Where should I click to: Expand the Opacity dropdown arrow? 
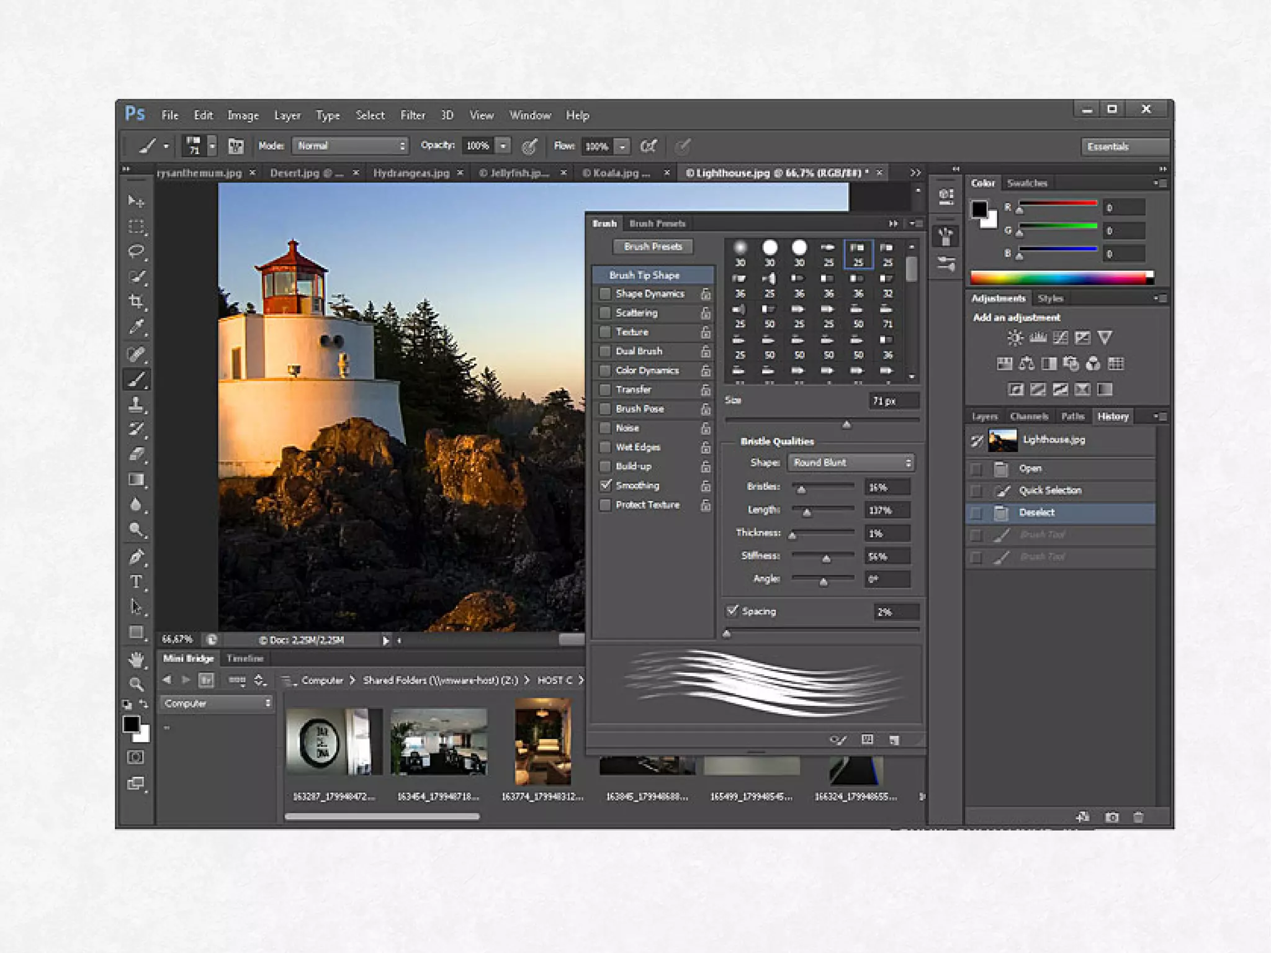pyautogui.click(x=503, y=146)
